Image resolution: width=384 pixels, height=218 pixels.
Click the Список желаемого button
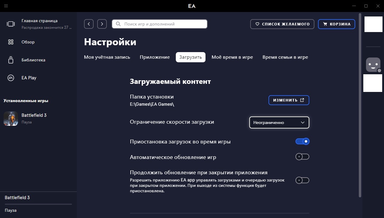tap(282, 24)
